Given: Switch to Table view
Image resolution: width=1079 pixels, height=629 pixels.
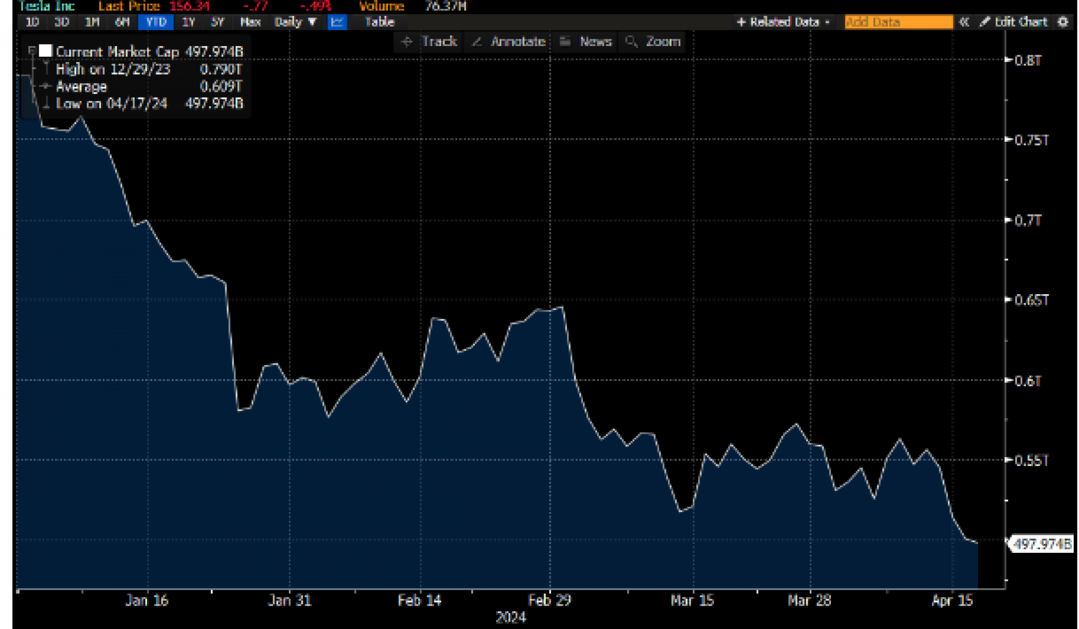Looking at the screenshot, I should pyautogui.click(x=379, y=22).
